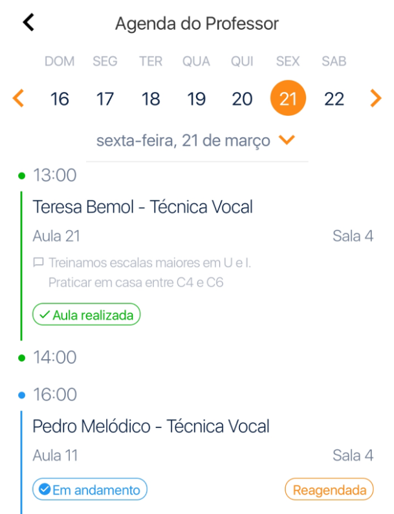This screenshot has height=514, width=394.
Task: Select Tuesday the 18th
Action: pos(151,99)
